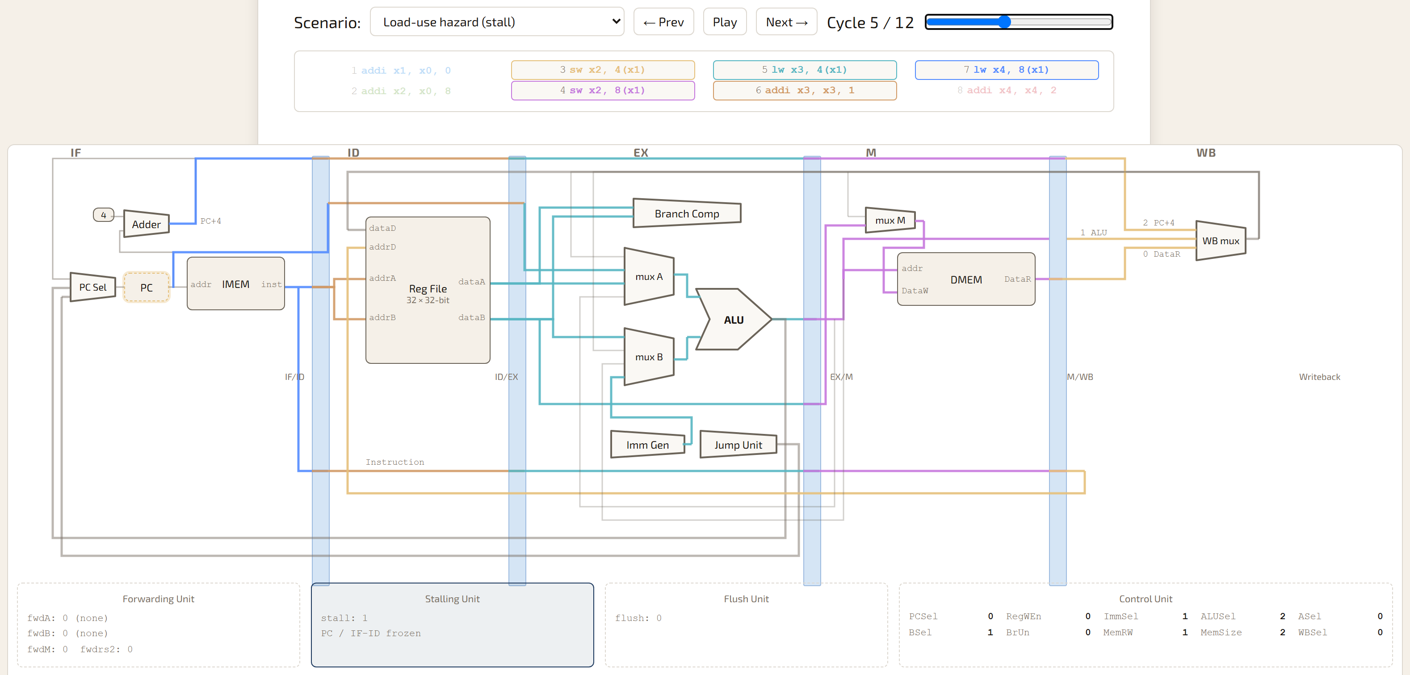This screenshot has height=675, width=1410.
Task: Select instruction 2 addi x2, x0, 8
Action: (x=401, y=91)
